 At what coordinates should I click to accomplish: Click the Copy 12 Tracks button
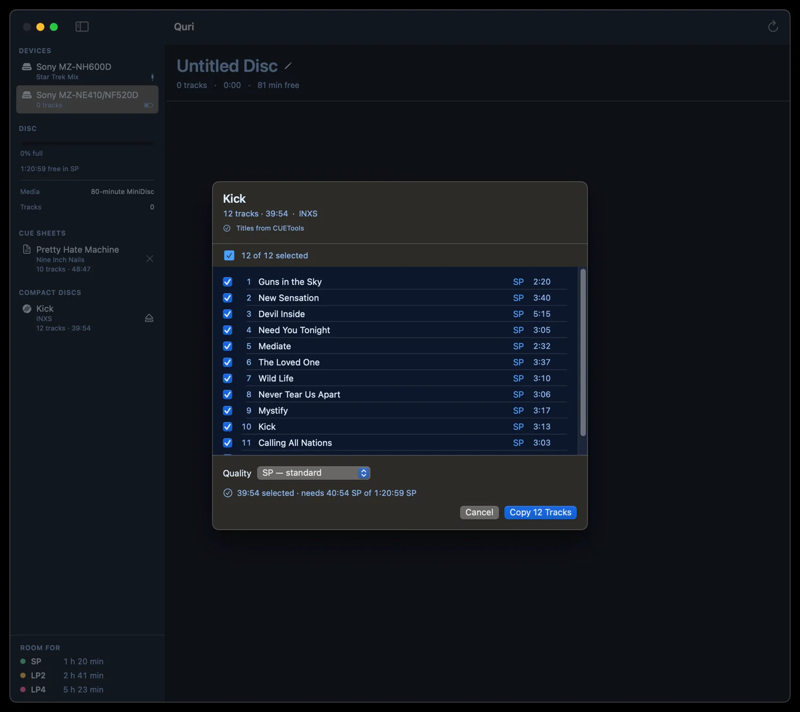click(540, 513)
